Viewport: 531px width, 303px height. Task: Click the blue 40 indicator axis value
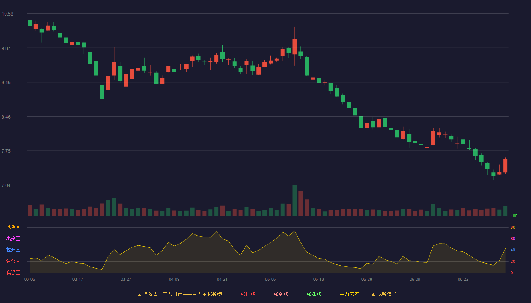513,250
